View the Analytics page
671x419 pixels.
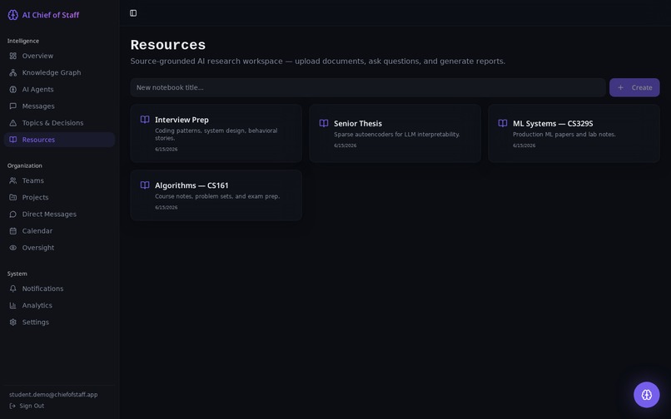click(x=59, y=305)
